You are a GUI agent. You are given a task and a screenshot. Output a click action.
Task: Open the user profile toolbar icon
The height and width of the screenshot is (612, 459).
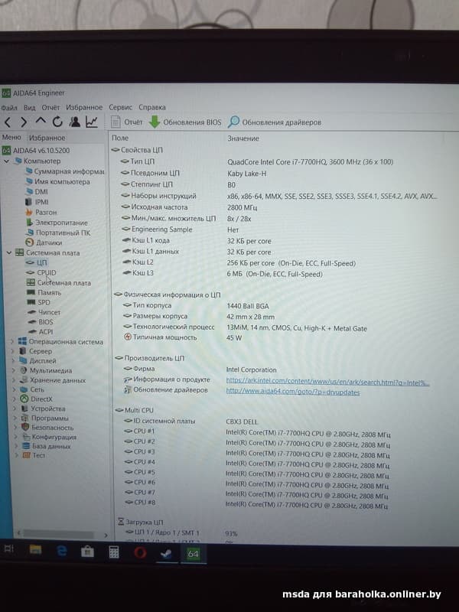tap(74, 122)
